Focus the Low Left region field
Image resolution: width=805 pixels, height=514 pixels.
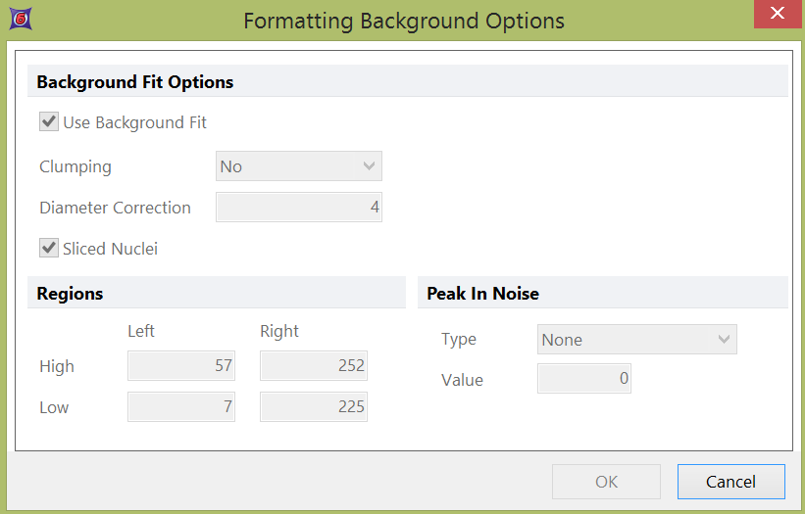[182, 407]
